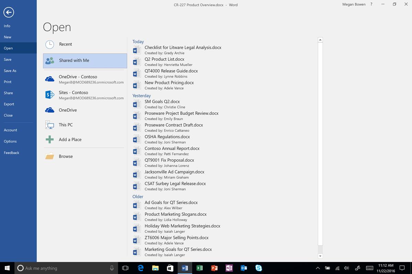Viewport: 412px width, 274px height.
Task: Open Proseware Contract Draft.docx
Action: 174,125
